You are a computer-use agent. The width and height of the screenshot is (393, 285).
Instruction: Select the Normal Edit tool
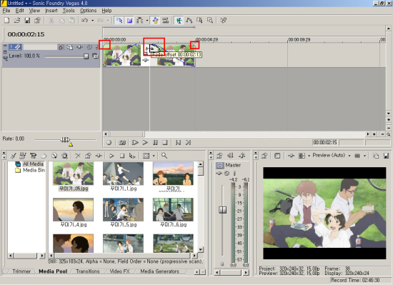179,20
